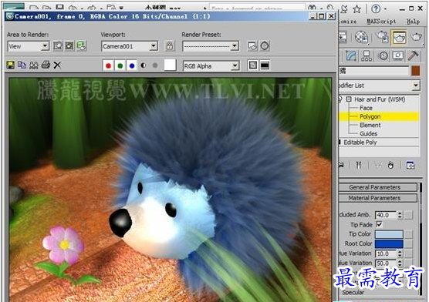Open the Render Preset dropdown
This screenshot has width=429, height=302.
pos(211,46)
